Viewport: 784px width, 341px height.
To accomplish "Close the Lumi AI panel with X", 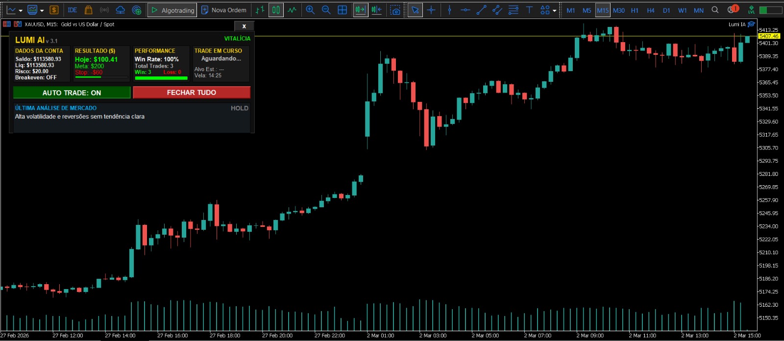I will [x=244, y=26].
